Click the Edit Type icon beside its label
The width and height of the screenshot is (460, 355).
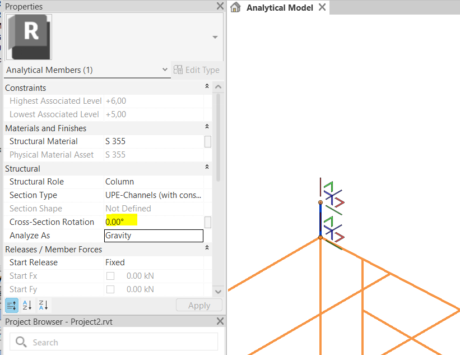[x=178, y=70]
